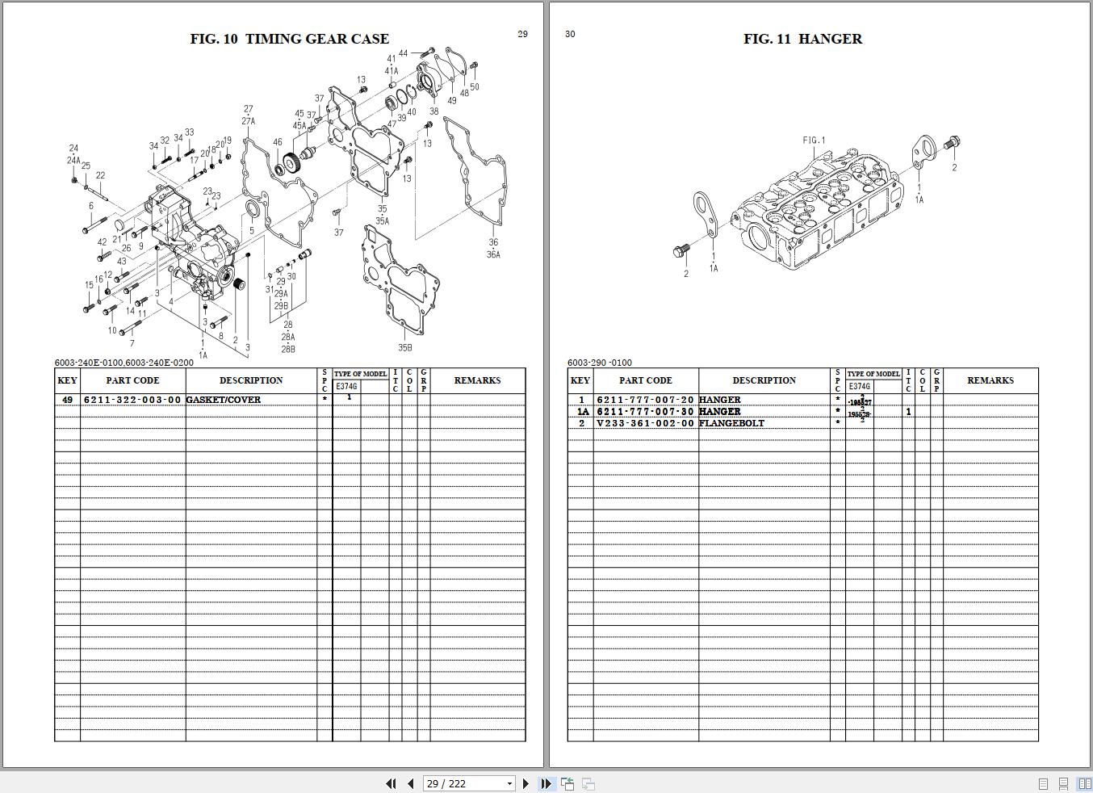The width and height of the screenshot is (1093, 793).
Task: Click key number 49 in table
Action: (67, 400)
